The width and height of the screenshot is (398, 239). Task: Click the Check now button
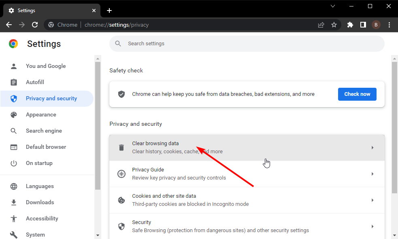click(x=357, y=94)
